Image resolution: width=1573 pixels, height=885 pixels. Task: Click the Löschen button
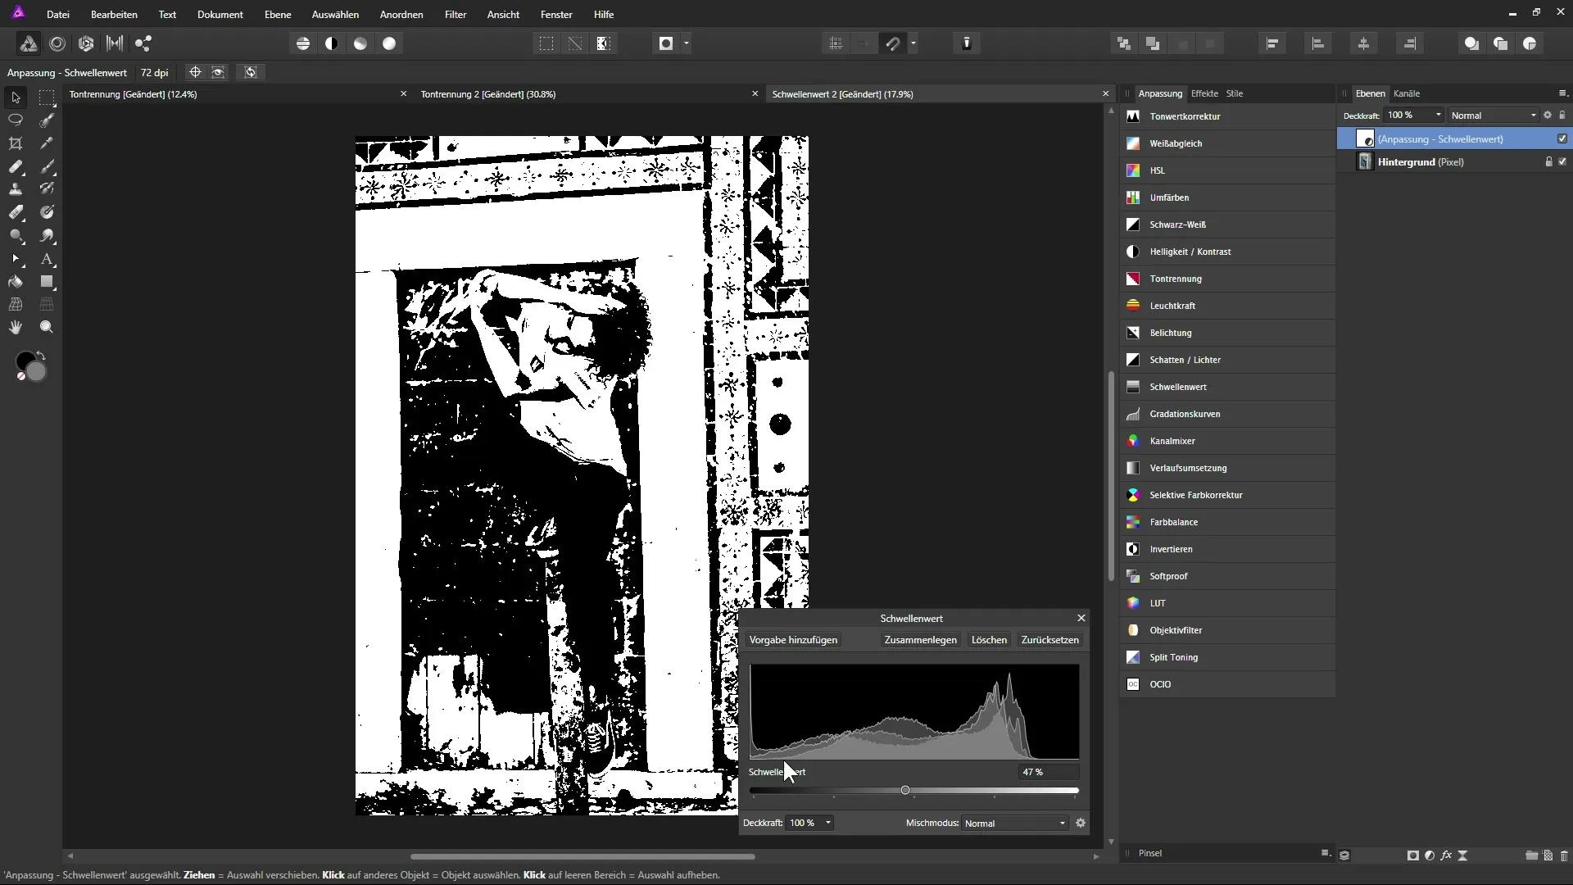point(989,640)
